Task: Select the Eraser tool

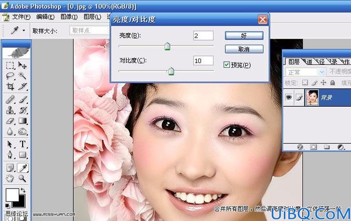Action: 10,121
